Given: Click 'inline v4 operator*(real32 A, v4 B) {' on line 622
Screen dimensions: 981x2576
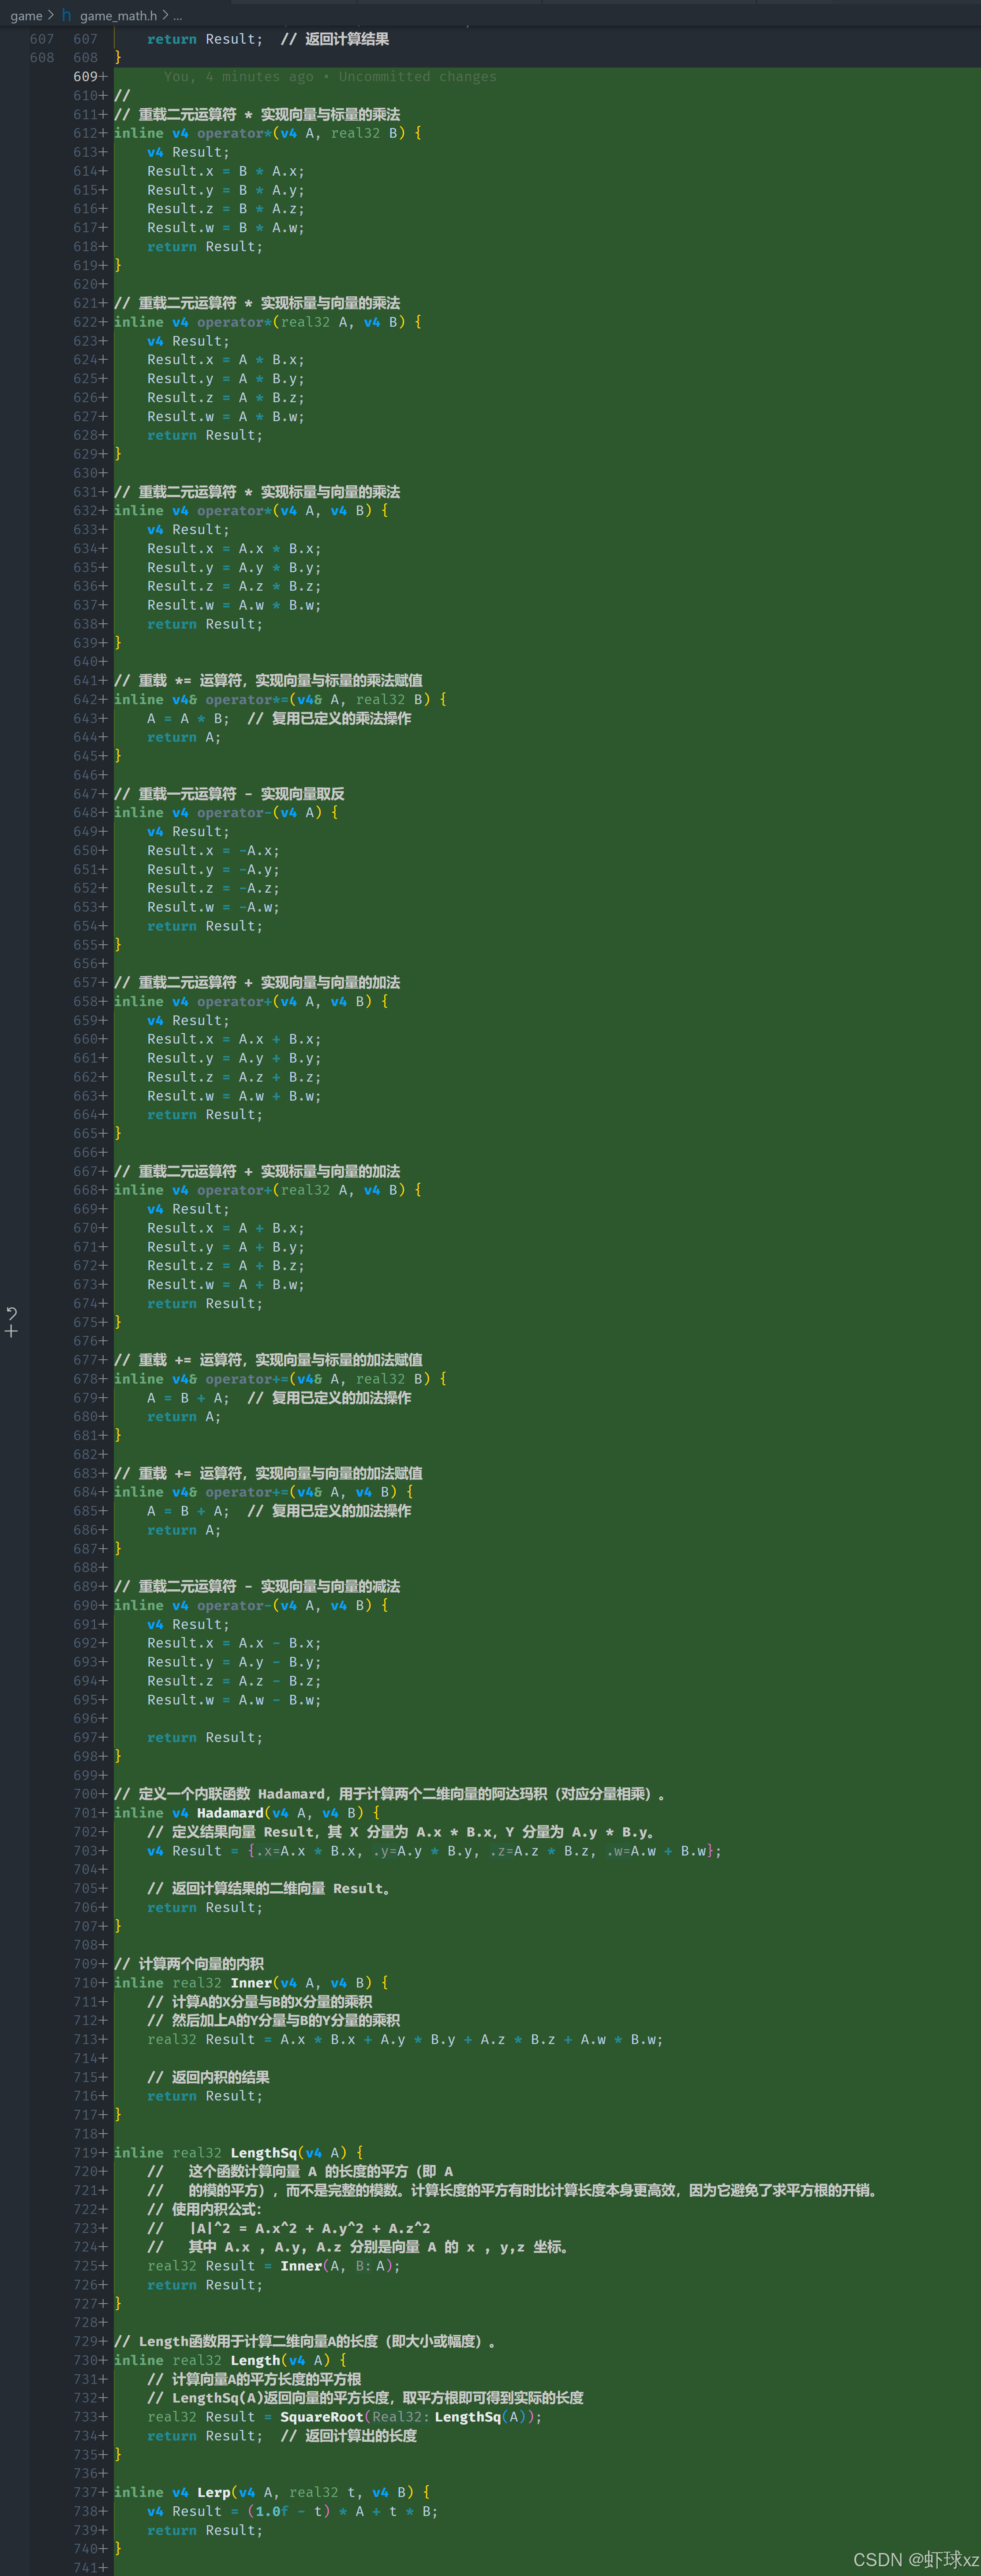Looking at the screenshot, I should click(x=268, y=322).
